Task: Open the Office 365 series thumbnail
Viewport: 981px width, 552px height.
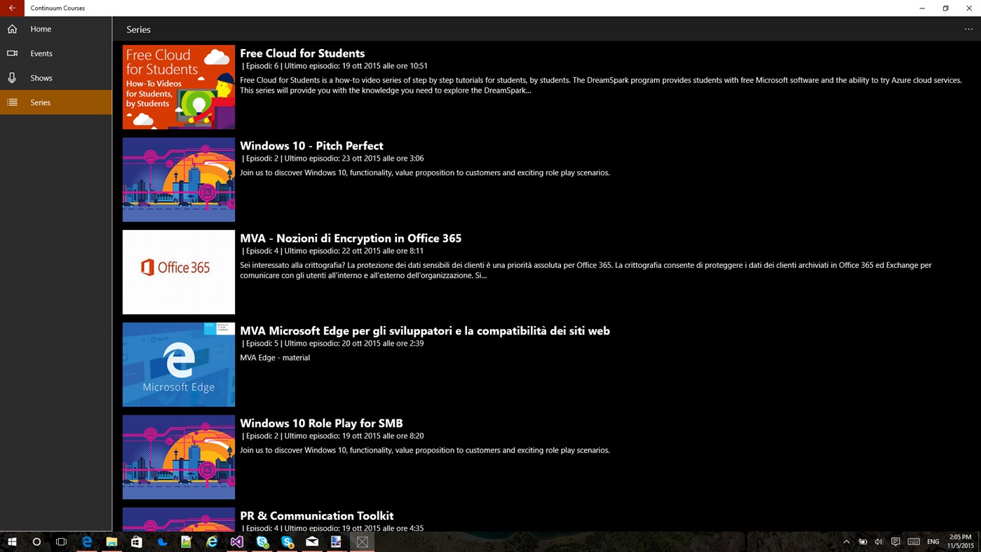Action: [x=179, y=272]
